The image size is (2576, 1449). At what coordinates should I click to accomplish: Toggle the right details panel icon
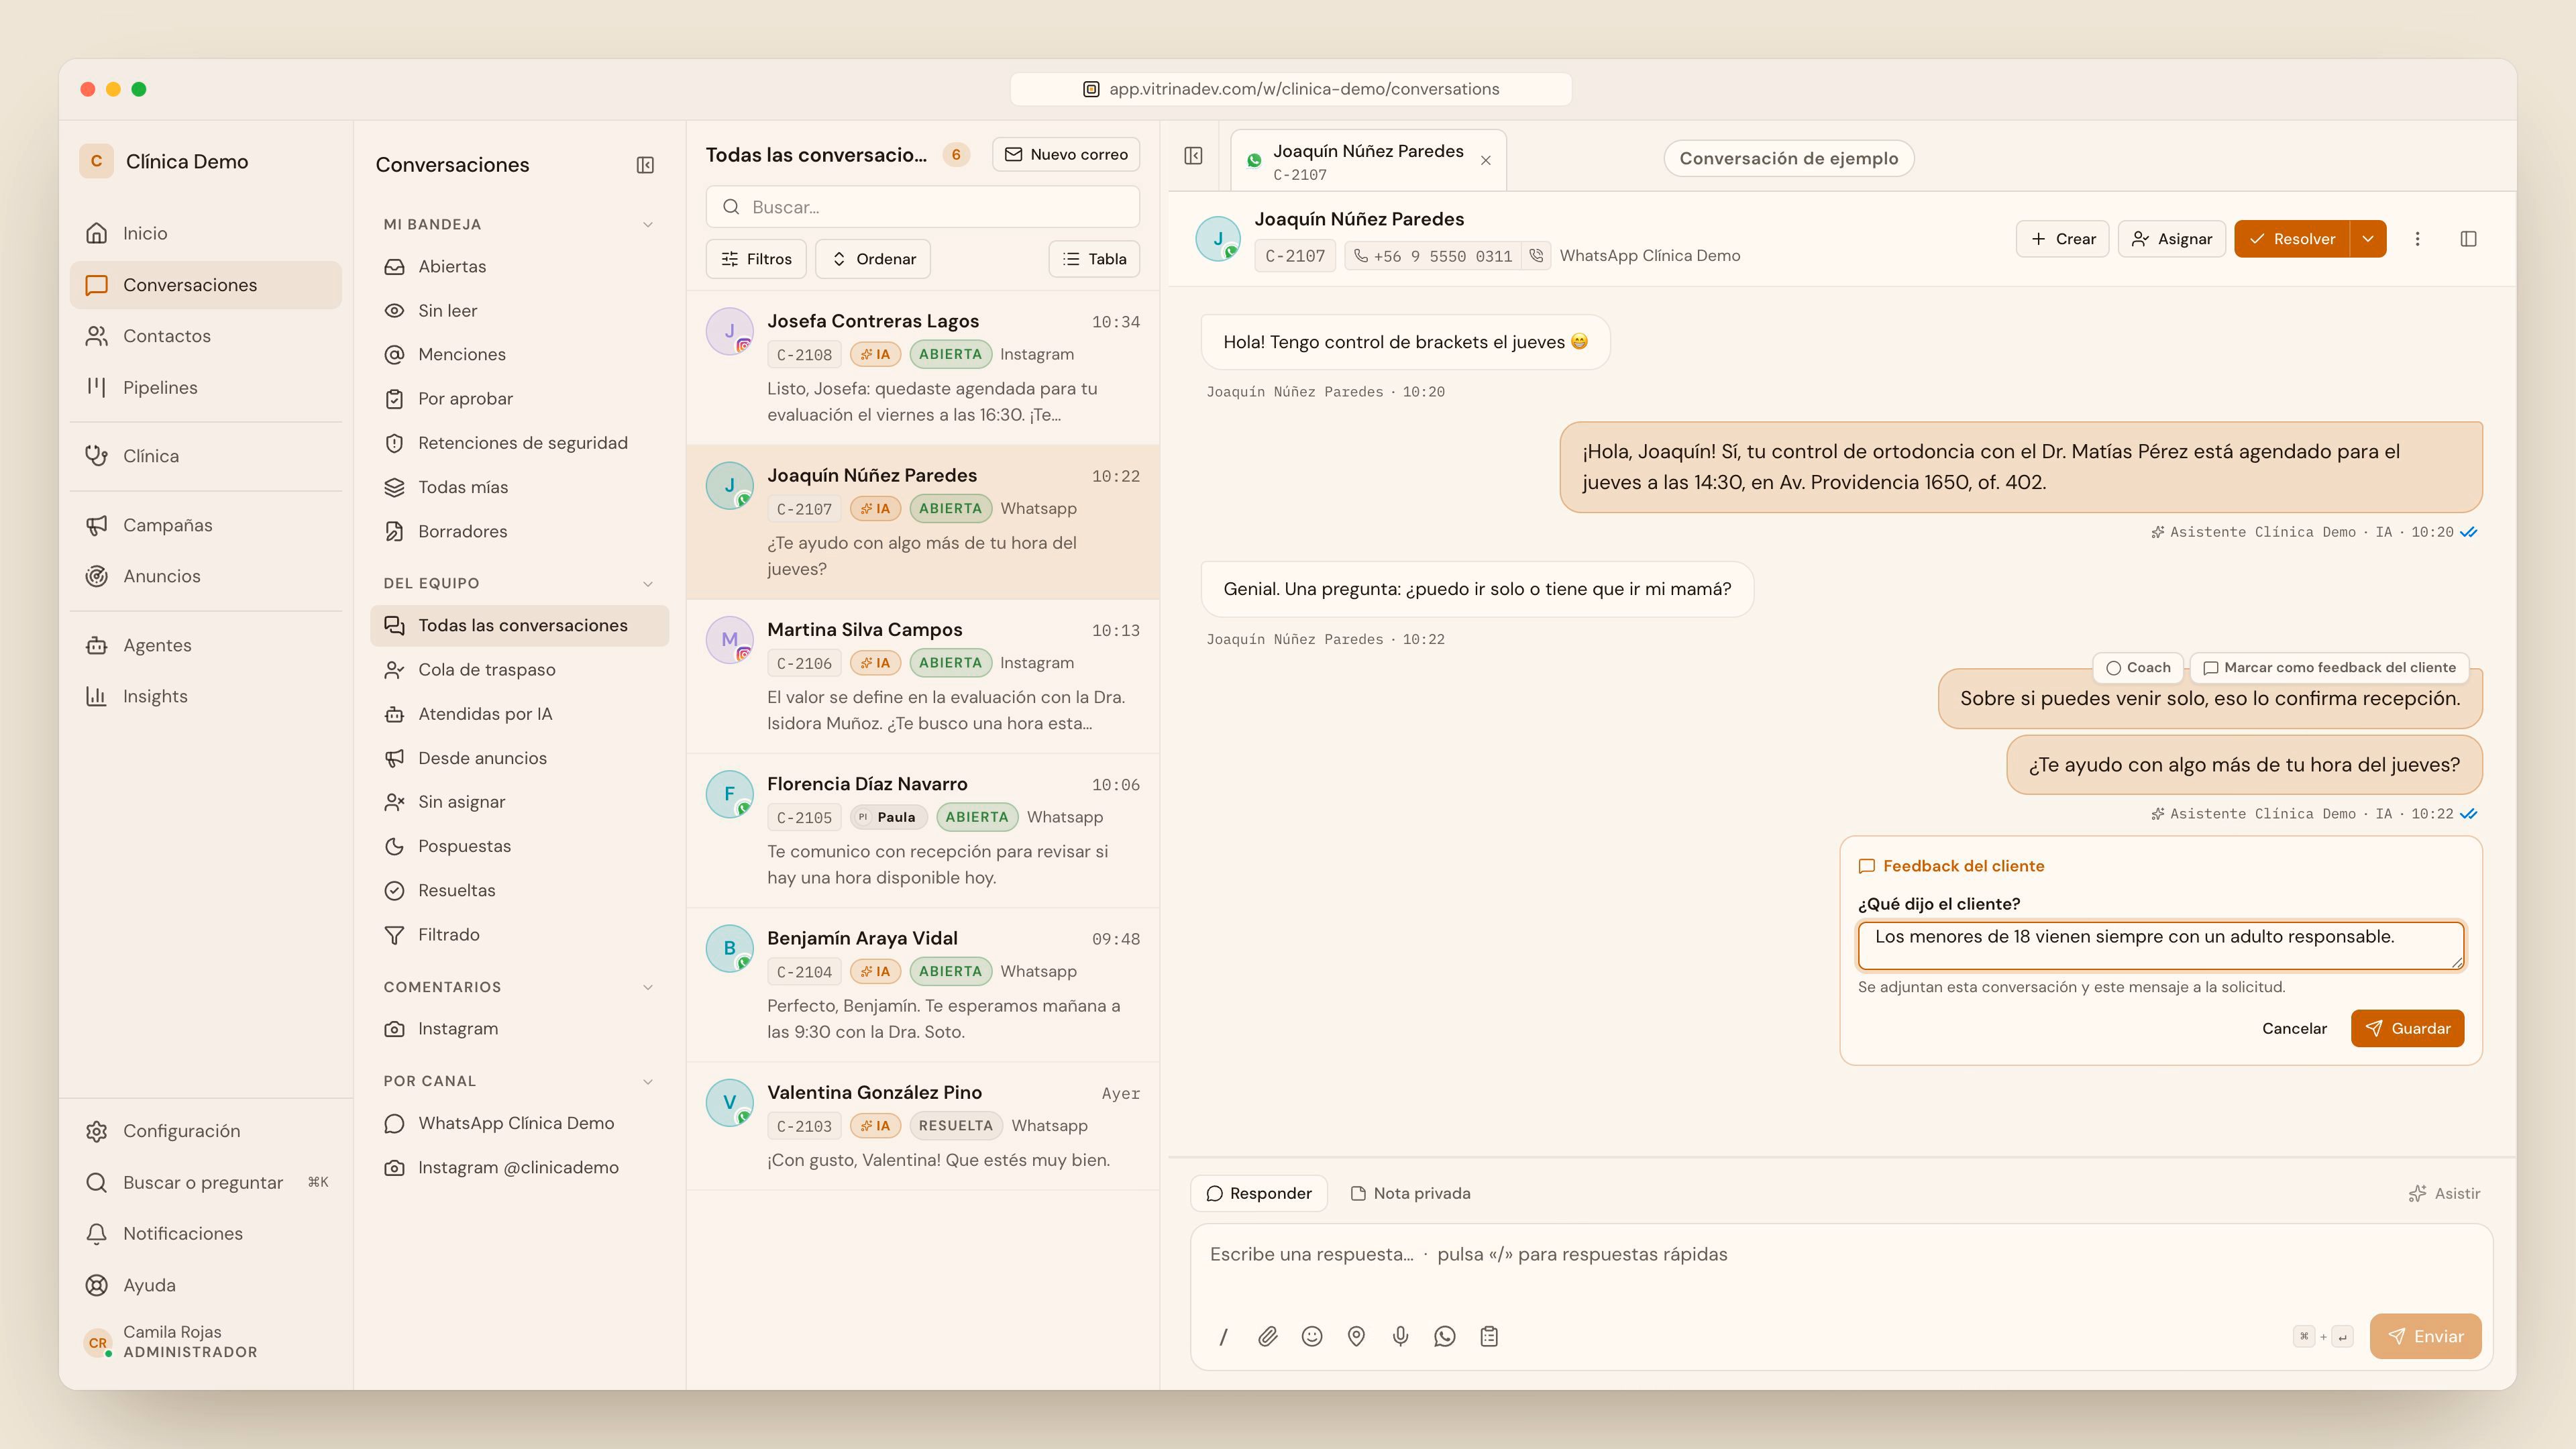pyautogui.click(x=2468, y=239)
